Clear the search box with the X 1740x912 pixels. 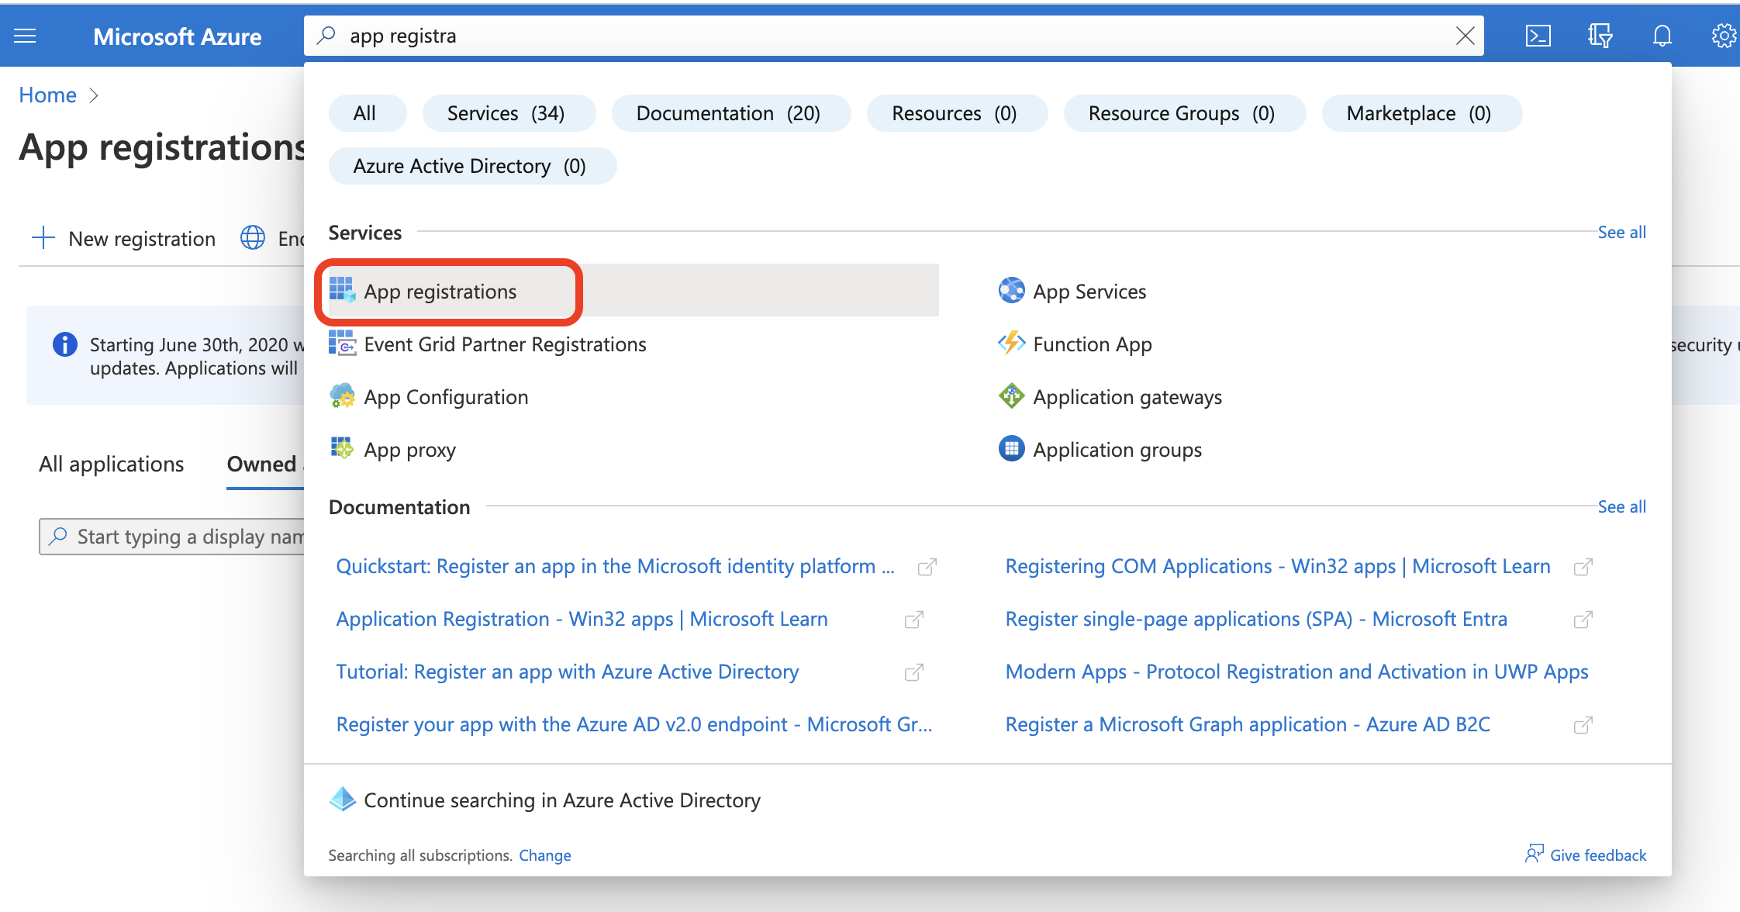[1464, 35]
